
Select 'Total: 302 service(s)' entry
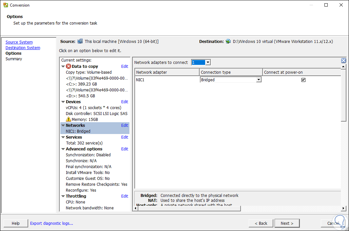(84, 143)
